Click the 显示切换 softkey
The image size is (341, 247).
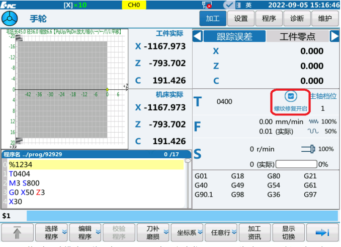click(x=289, y=232)
